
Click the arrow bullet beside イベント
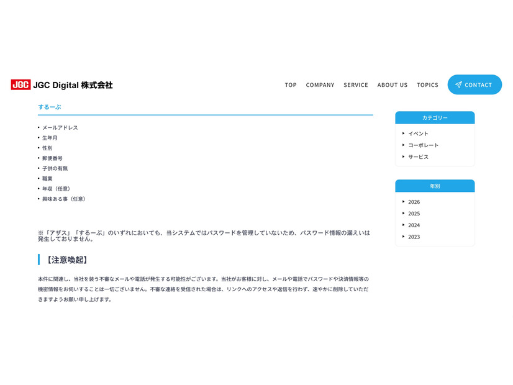click(x=404, y=133)
